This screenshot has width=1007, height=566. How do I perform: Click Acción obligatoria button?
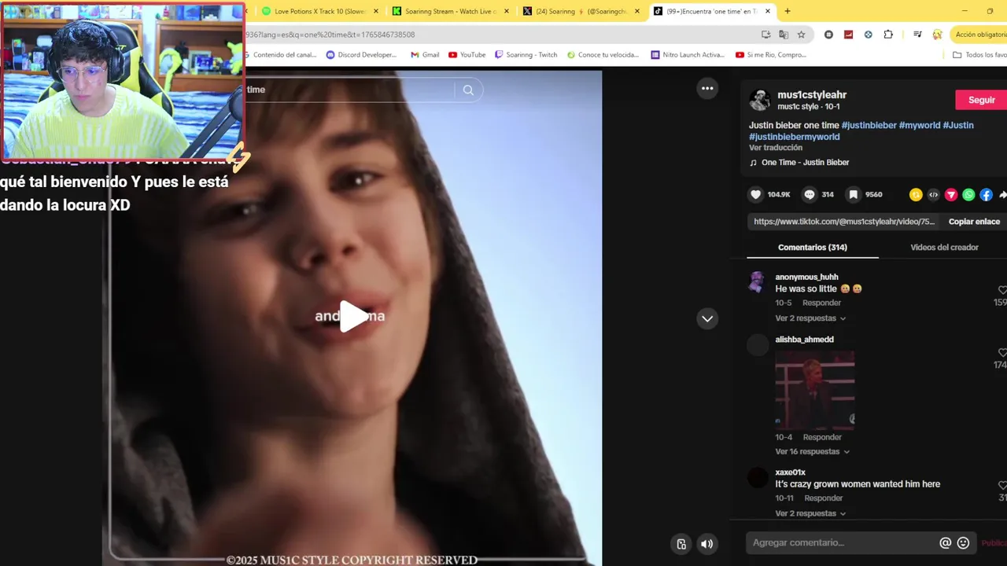tap(980, 35)
